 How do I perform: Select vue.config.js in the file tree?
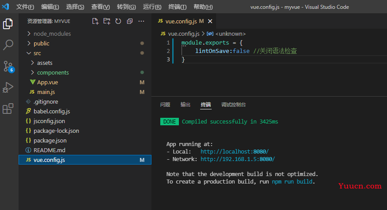[85, 160]
